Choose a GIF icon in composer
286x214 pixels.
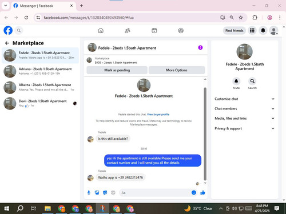point(113,193)
